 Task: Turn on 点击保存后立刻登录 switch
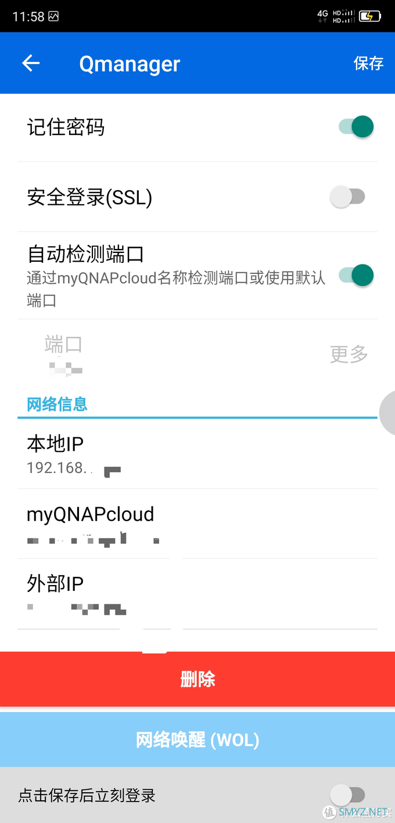coord(347,795)
